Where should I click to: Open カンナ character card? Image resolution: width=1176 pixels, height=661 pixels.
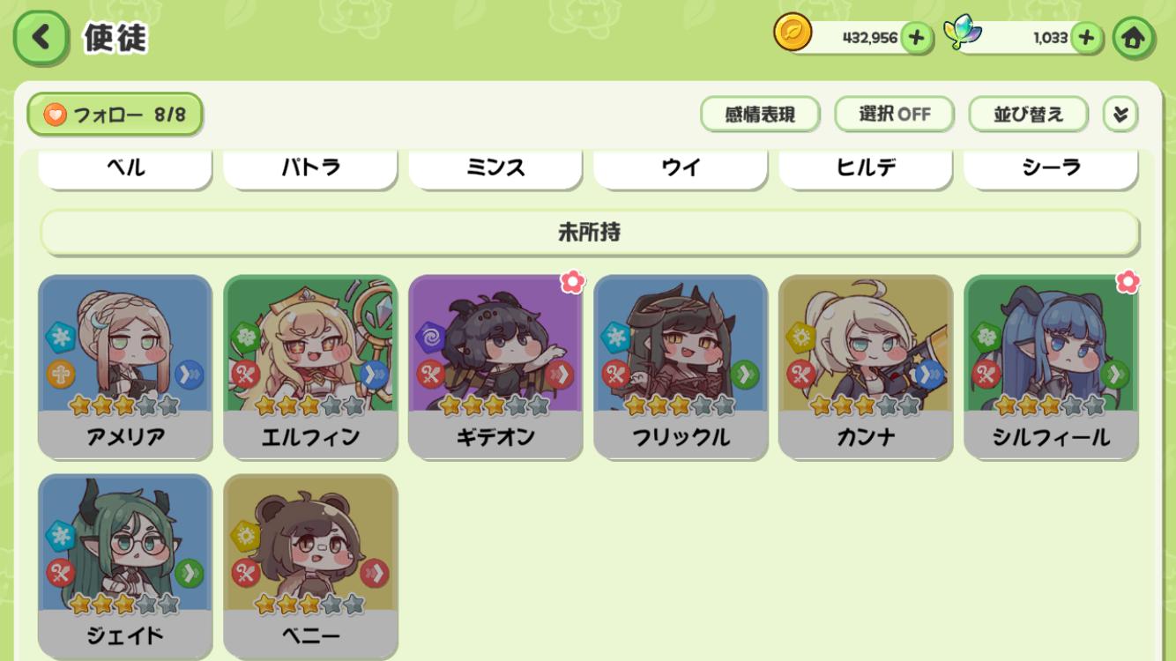click(x=866, y=367)
